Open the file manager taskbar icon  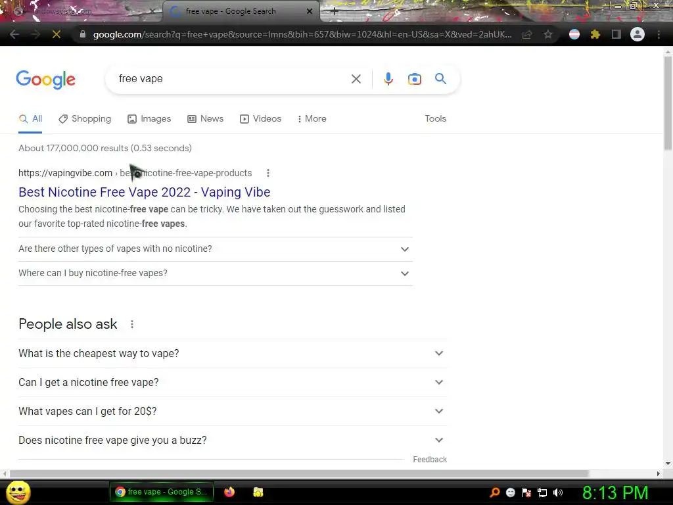[258, 492]
